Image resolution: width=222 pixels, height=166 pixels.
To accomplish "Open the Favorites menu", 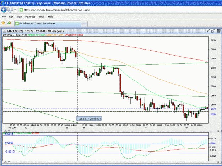I will tap(30, 17).
